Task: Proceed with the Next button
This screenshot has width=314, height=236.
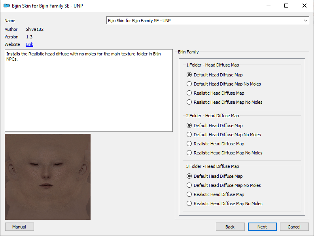Action: tap(262, 227)
